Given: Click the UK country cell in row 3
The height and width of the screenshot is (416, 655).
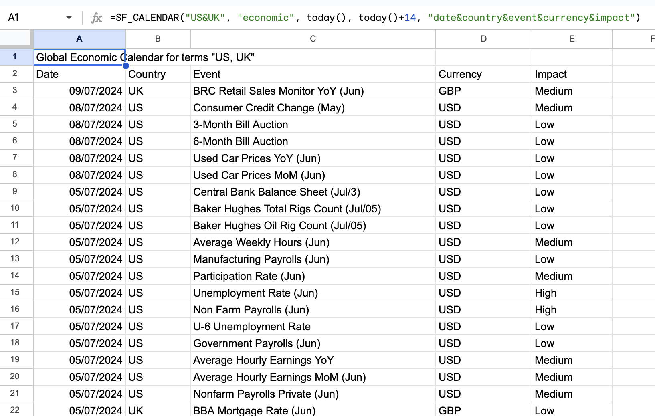Looking at the screenshot, I should point(158,91).
